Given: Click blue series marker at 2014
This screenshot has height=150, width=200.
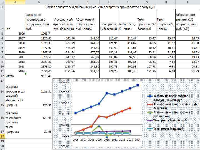Looking at the screenshot, I should click(137, 85).
